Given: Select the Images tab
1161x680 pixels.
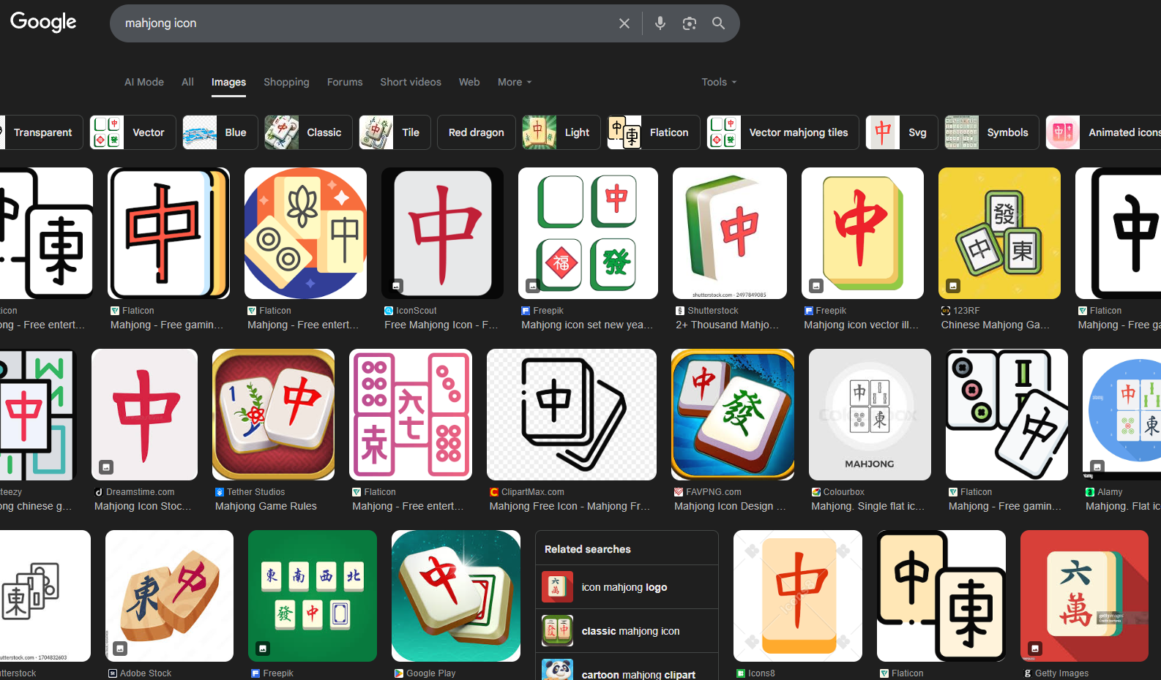Looking at the screenshot, I should (x=228, y=82).
